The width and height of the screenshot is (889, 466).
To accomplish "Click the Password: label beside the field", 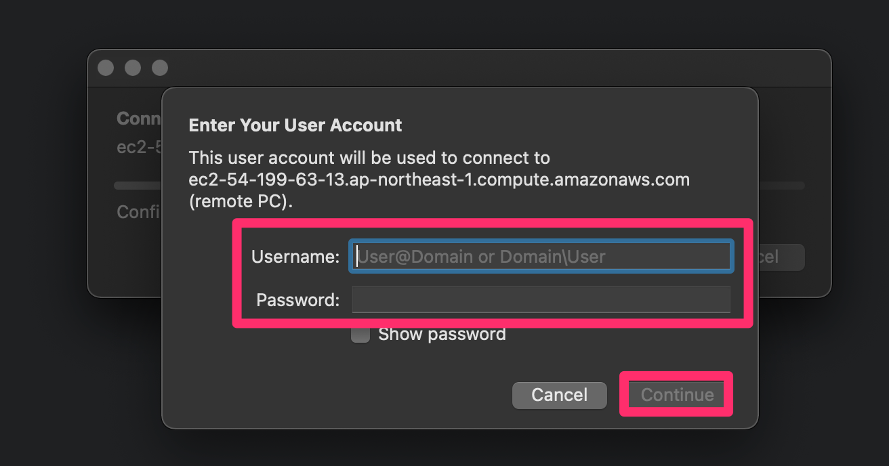I will [296, 300].
